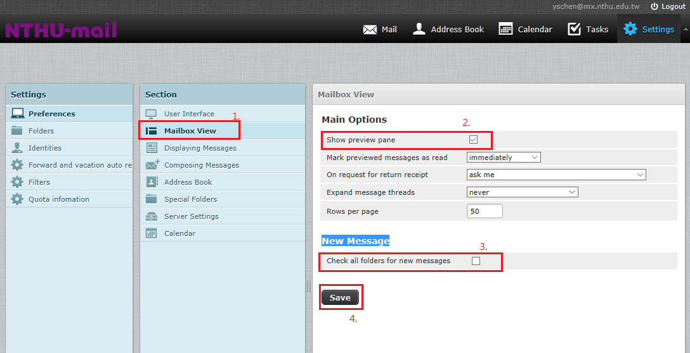This screenshot has height=353, width=690.
Task: Open the Mail envelope icon
Action: (370, 29)
